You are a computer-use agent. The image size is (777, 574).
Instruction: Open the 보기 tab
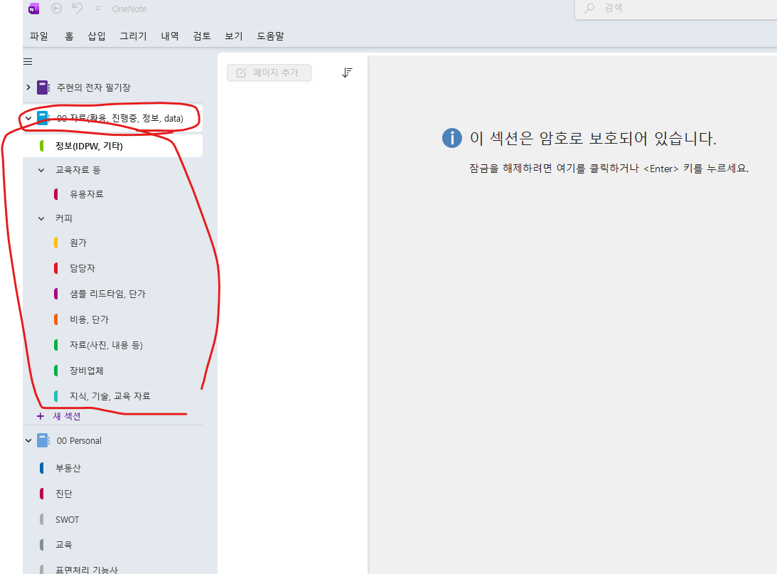pos(234,36)
